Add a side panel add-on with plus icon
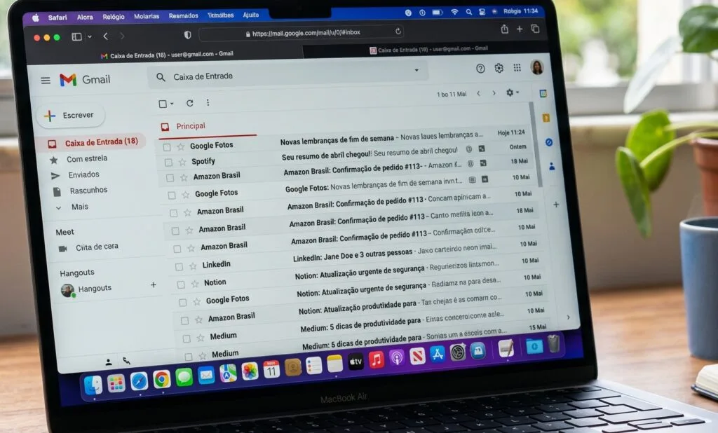 tap(556, 205)
